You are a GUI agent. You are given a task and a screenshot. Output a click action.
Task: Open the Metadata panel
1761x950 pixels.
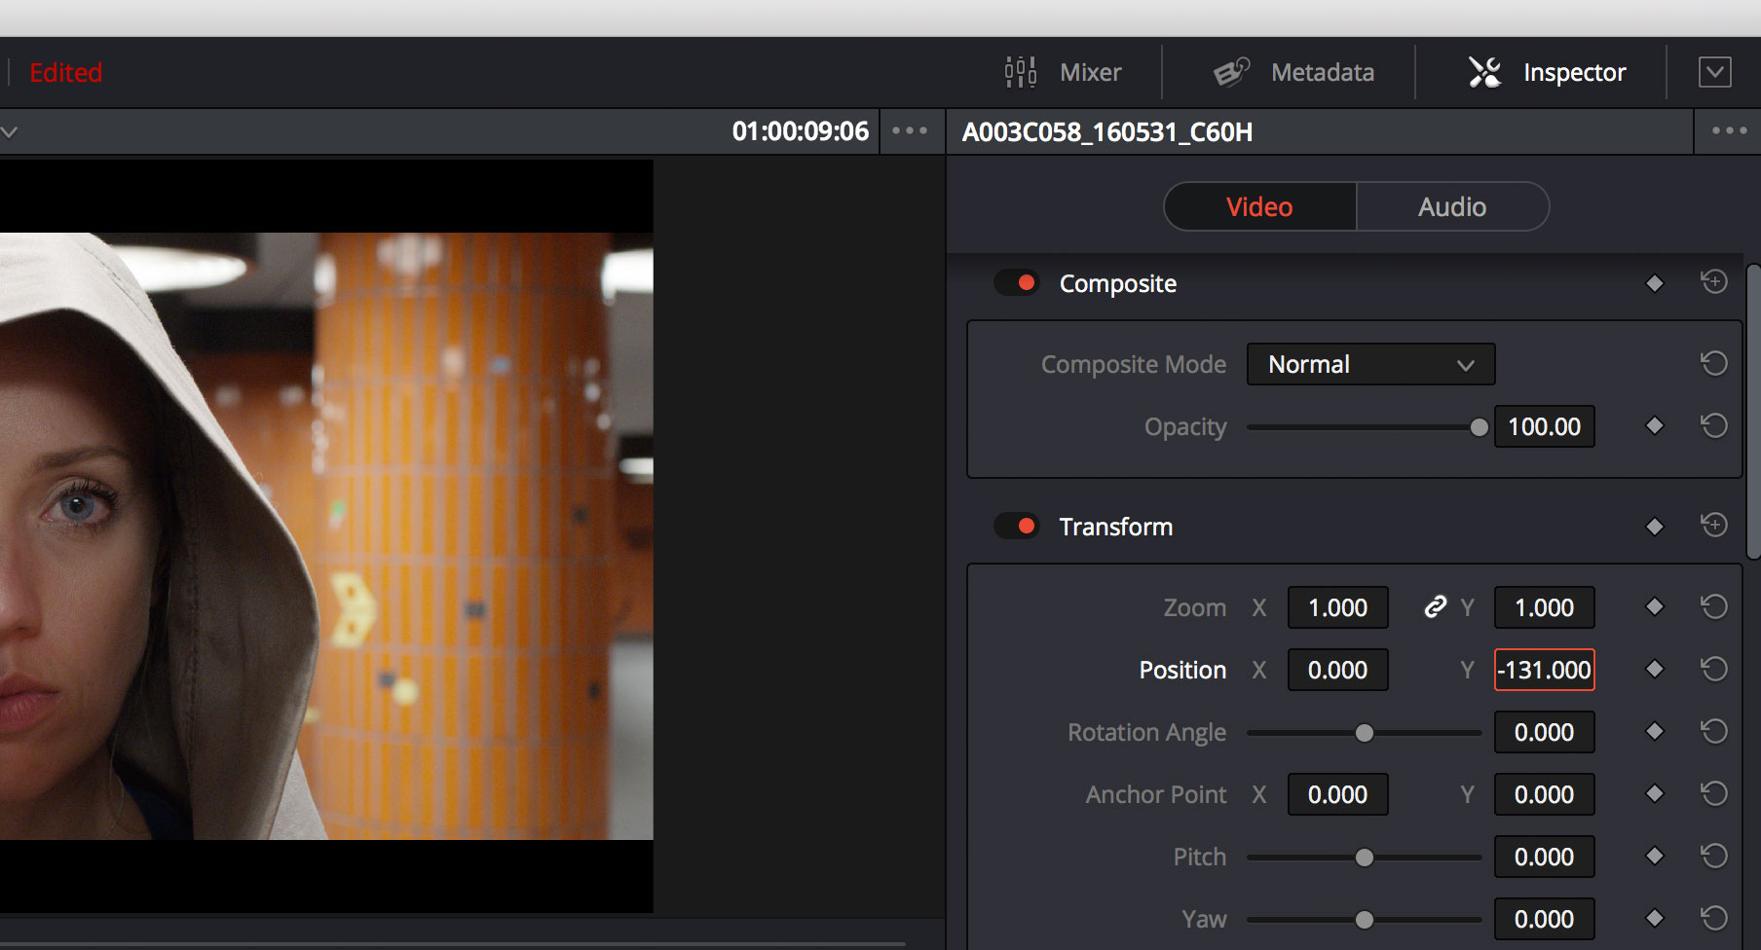point(1293,72)
